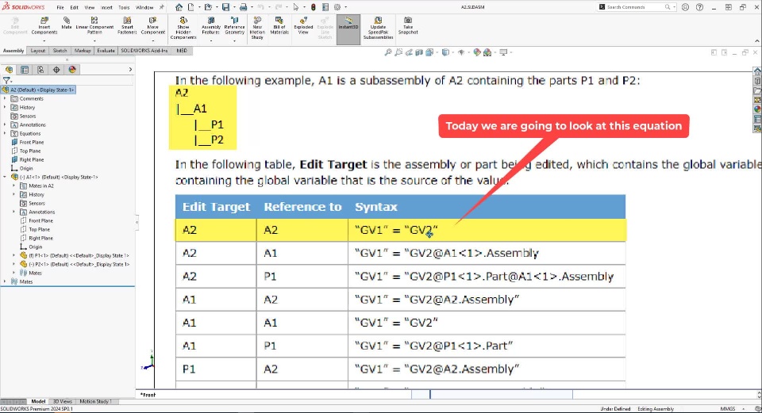Click Bill of Materials tool
The width and height of the screenshot is (762, 413).
[279, 25]
